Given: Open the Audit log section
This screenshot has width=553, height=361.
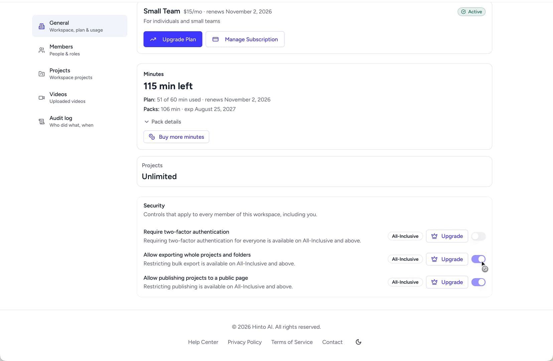Looking at the screenshot, I should pos(80,121).
